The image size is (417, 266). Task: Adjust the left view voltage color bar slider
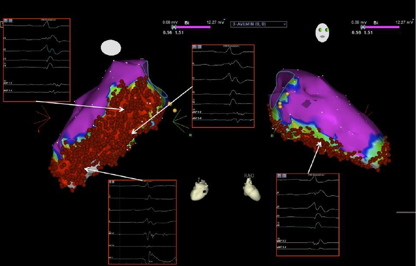click(x=191, y=27)
